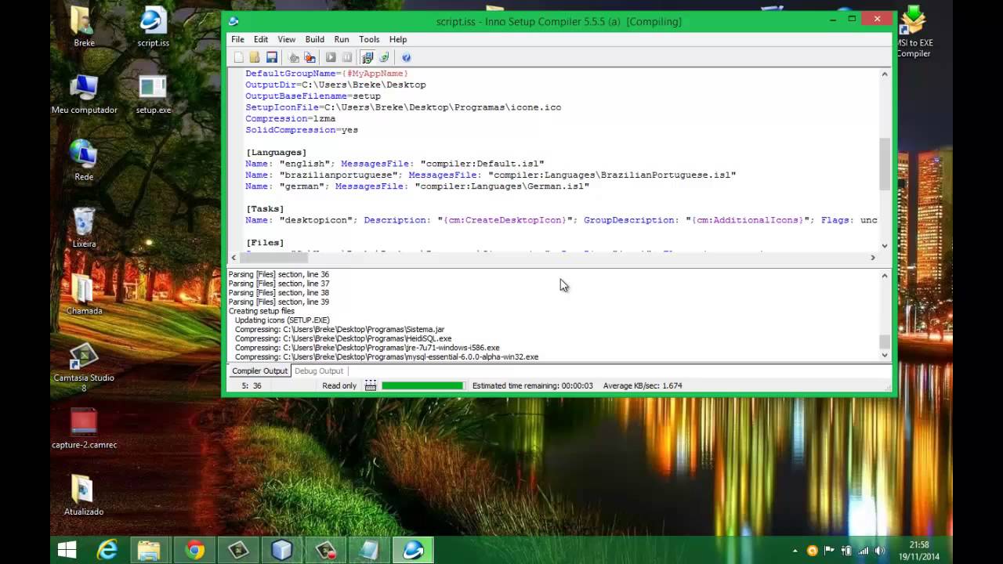Select the Lixeira recycle bin icon
Viewport: 1003px width, 564px height.
(x=84, y=227)
